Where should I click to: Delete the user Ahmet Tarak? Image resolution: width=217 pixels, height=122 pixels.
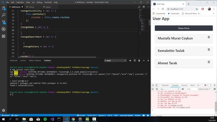pyautogui.click(x=209, y=62)
